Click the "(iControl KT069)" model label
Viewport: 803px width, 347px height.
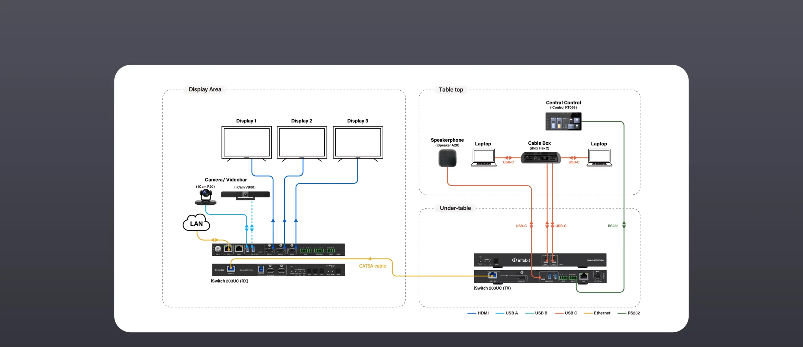(563, 108)
